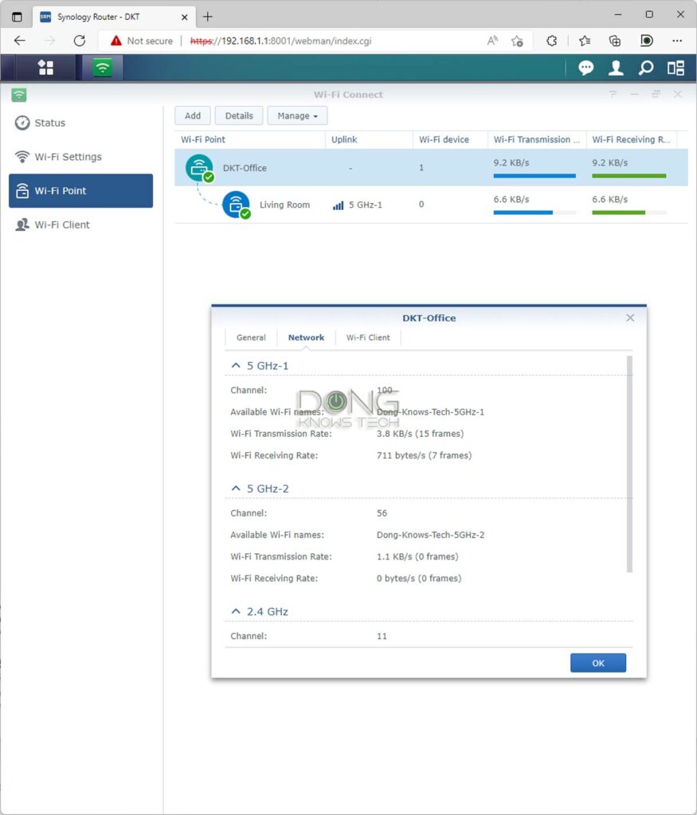The image size is (697, 815).
Task: Click the dialog's vertical scrollbar
Action: coord(629,464)
